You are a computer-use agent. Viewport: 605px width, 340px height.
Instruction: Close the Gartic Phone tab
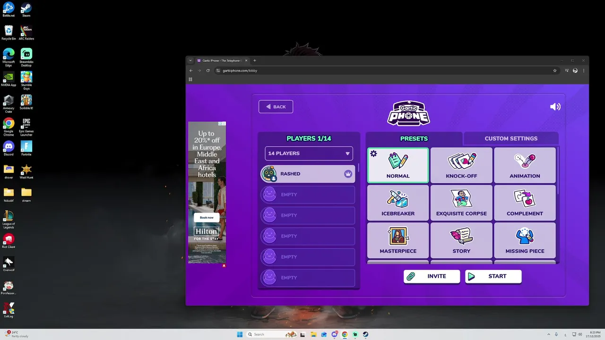246,60
